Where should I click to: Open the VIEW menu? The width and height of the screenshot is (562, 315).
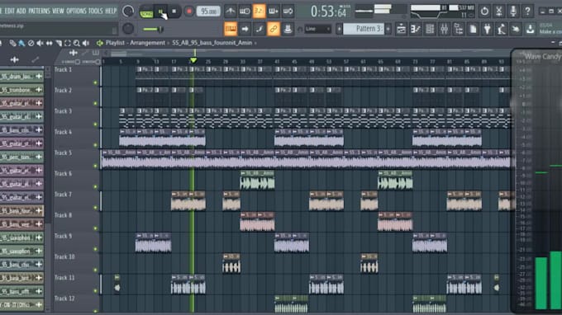[x=58, y=11]
